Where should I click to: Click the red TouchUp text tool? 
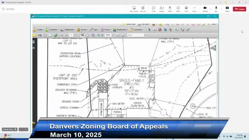coord(160,30)
